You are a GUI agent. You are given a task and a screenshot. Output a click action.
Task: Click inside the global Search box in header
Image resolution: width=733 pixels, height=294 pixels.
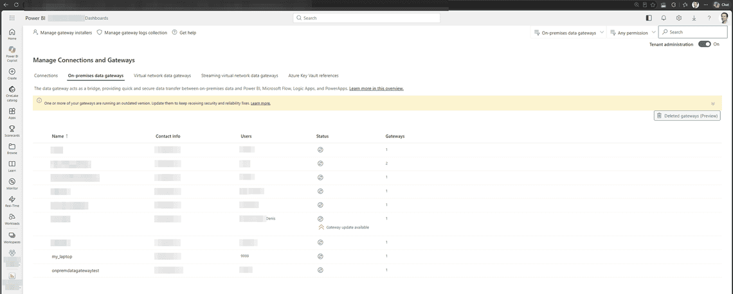click(x=366, y=18)
